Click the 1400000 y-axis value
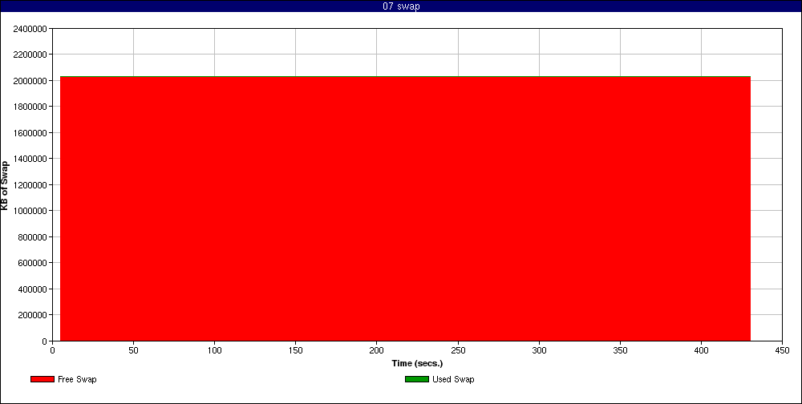The image size is (802, 404). (x=29, y=159)
